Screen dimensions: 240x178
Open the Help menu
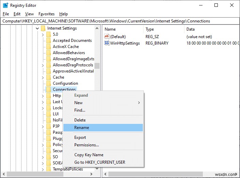[63, 14]
